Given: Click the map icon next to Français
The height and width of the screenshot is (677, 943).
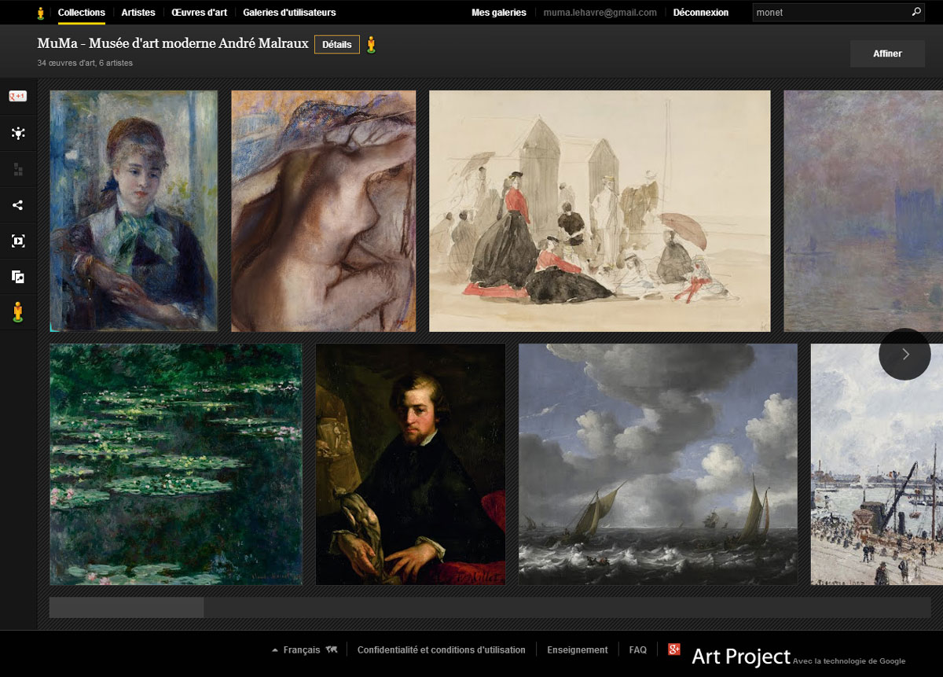Looking at the screenshot, I should coord(332,649).
